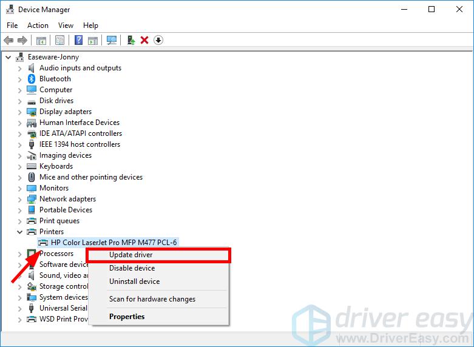Click the Print queues printer icon
The image size is (474, 347).
pos(32,221)
